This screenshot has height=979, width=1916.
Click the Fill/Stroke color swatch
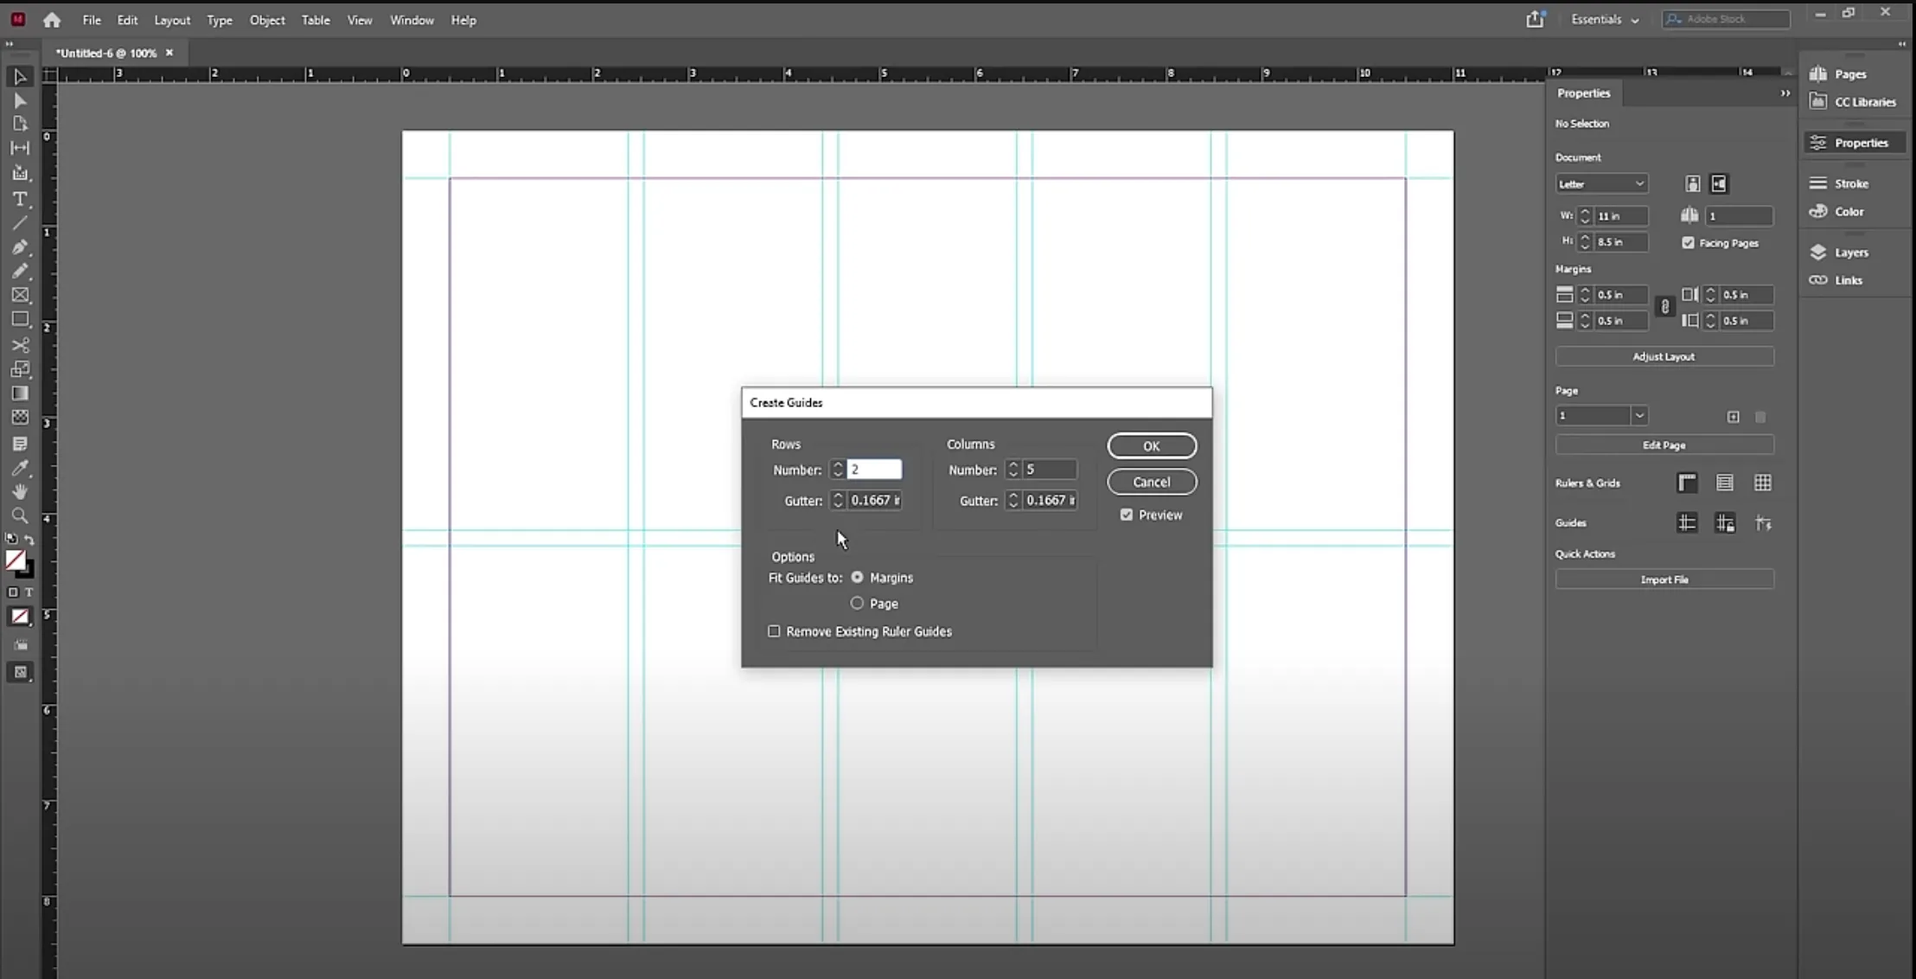pyautogui.click(x=19, y=565)
